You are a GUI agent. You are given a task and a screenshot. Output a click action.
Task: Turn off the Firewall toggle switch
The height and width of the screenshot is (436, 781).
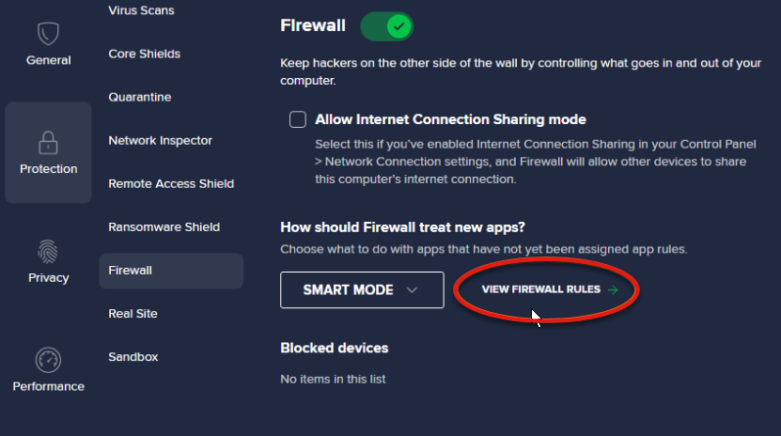(x=386, y=26)
